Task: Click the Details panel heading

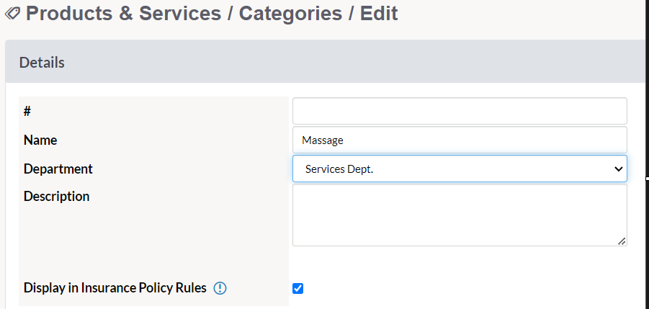Action: point(42,63)
